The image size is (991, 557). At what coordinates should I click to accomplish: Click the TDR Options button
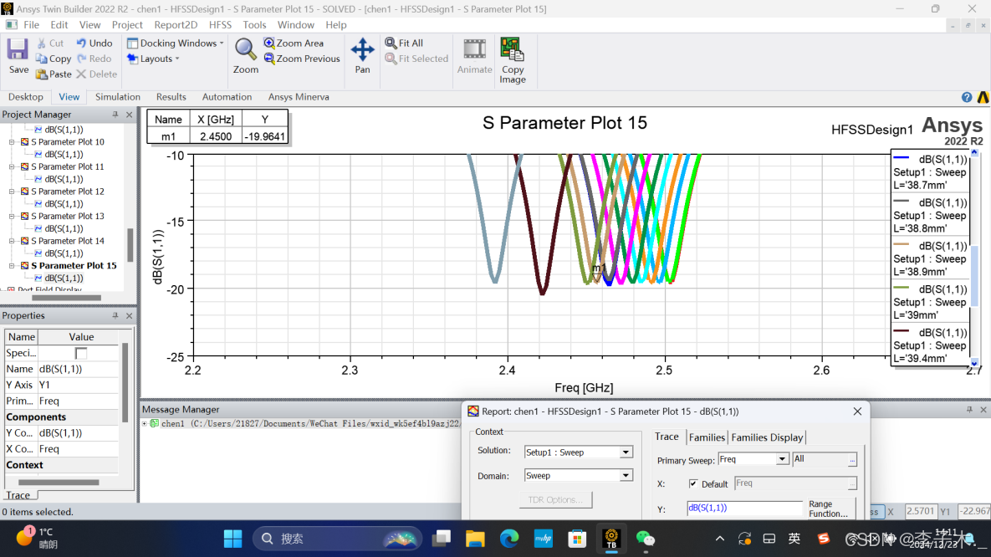(555, 499)
